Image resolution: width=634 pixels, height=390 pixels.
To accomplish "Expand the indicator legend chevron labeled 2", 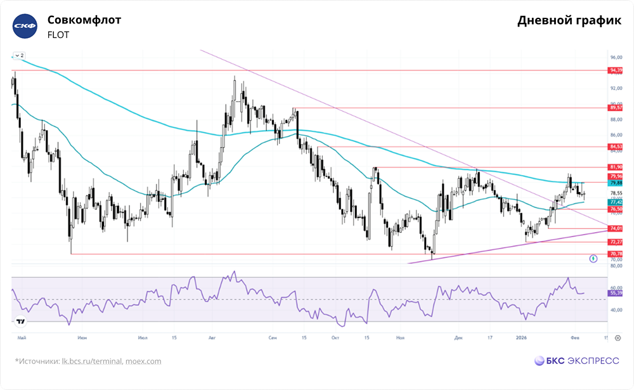I will point(20,55).
